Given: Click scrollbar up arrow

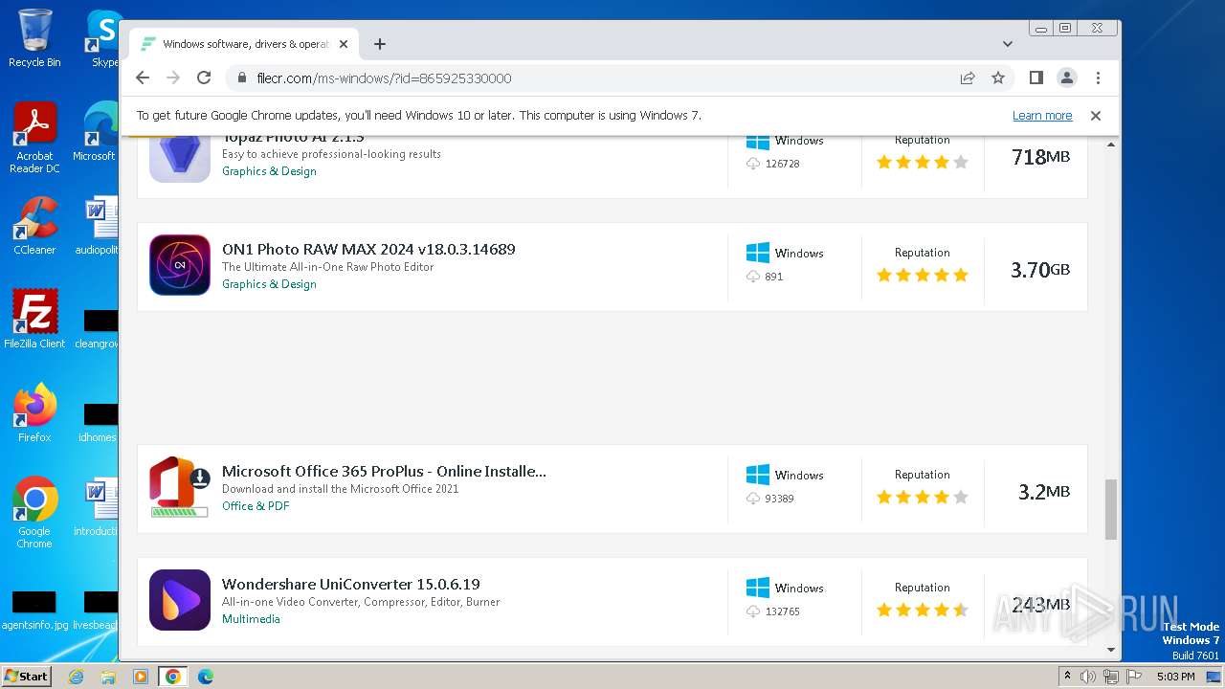Looking at the screenshot, I should tap(1111, 144).
